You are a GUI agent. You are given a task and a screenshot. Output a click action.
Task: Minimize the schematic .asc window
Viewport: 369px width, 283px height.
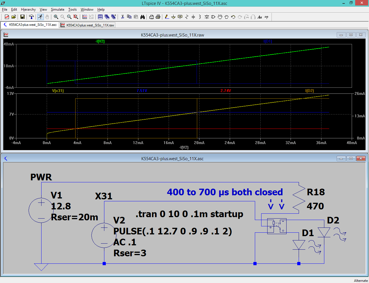341,158
